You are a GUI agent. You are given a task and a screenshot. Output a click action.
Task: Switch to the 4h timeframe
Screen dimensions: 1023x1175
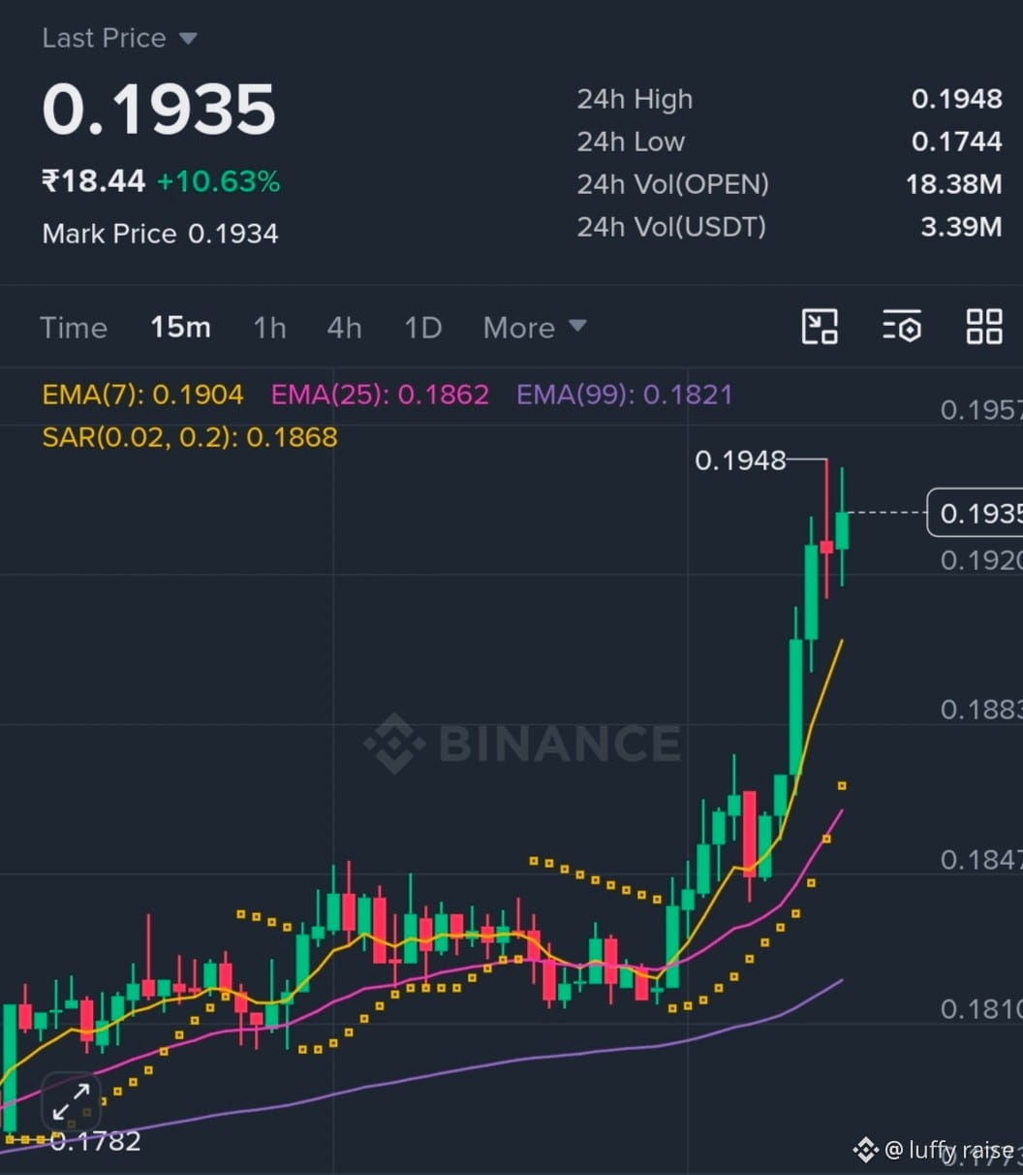(x=344, y=328)
